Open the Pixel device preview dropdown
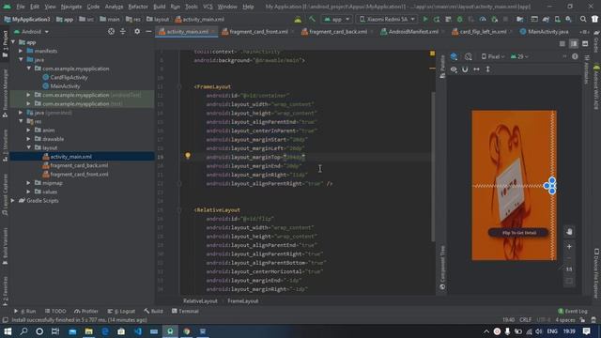The width and height of the screenshot is (601, 338). tap(493, 56)
